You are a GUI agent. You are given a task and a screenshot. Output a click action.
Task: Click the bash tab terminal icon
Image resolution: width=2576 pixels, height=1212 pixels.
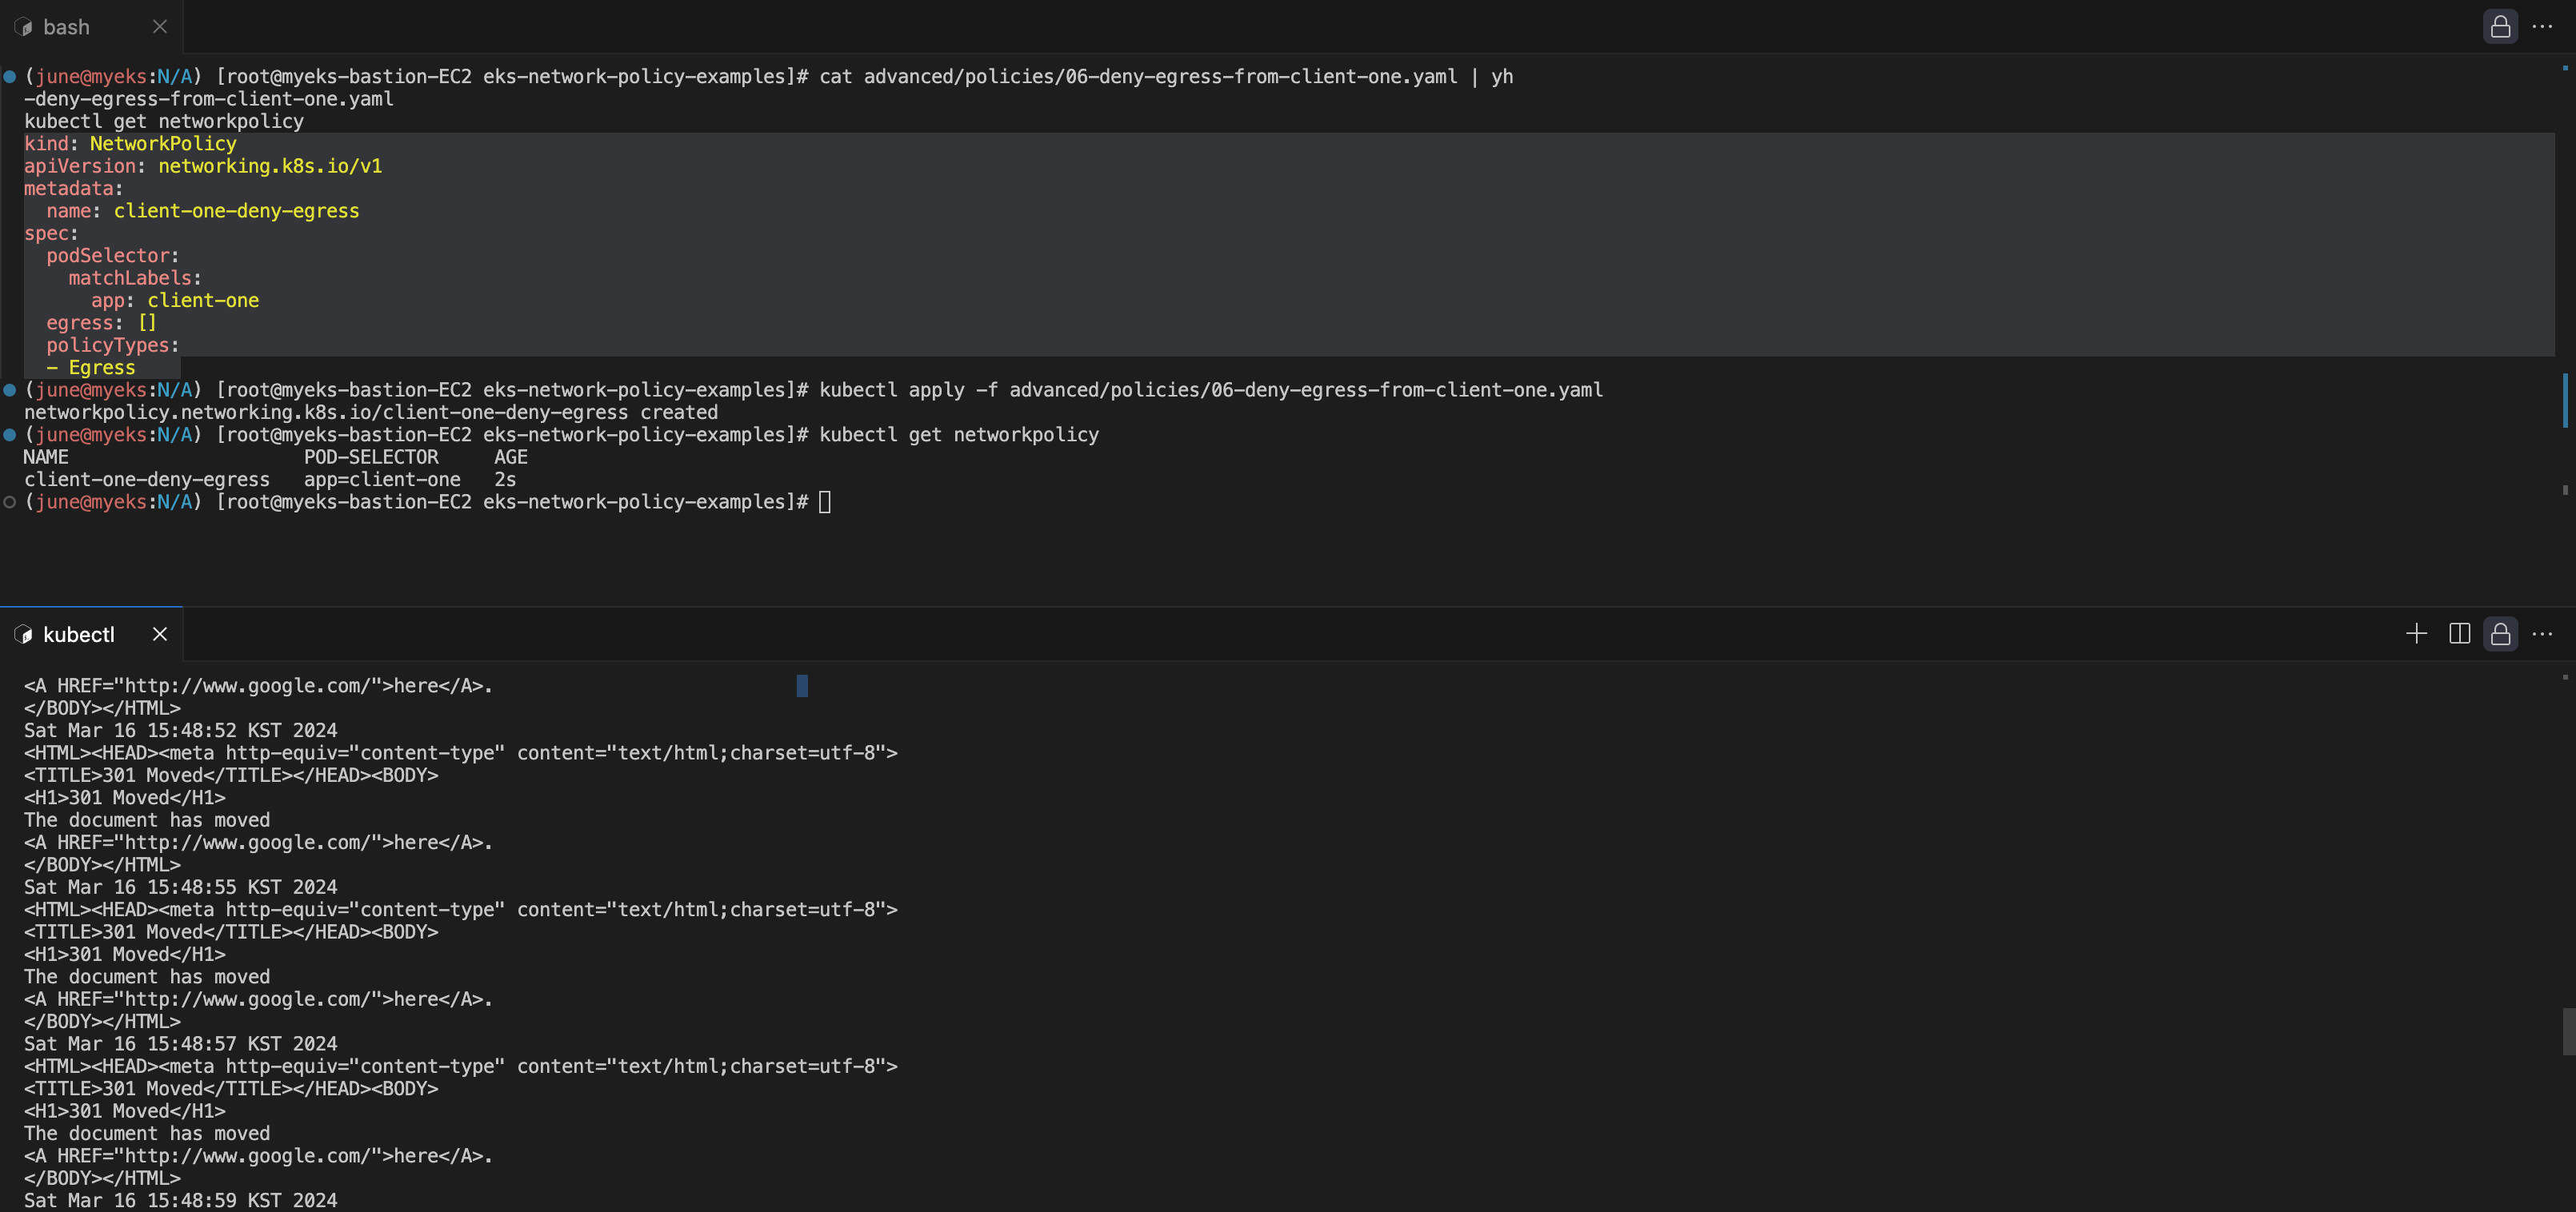tap(23, 27)
